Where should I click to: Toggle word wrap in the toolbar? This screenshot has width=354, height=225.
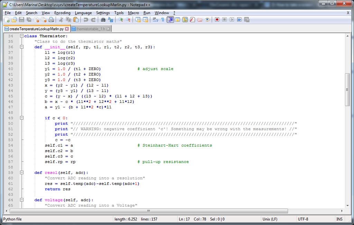(155, 20)
